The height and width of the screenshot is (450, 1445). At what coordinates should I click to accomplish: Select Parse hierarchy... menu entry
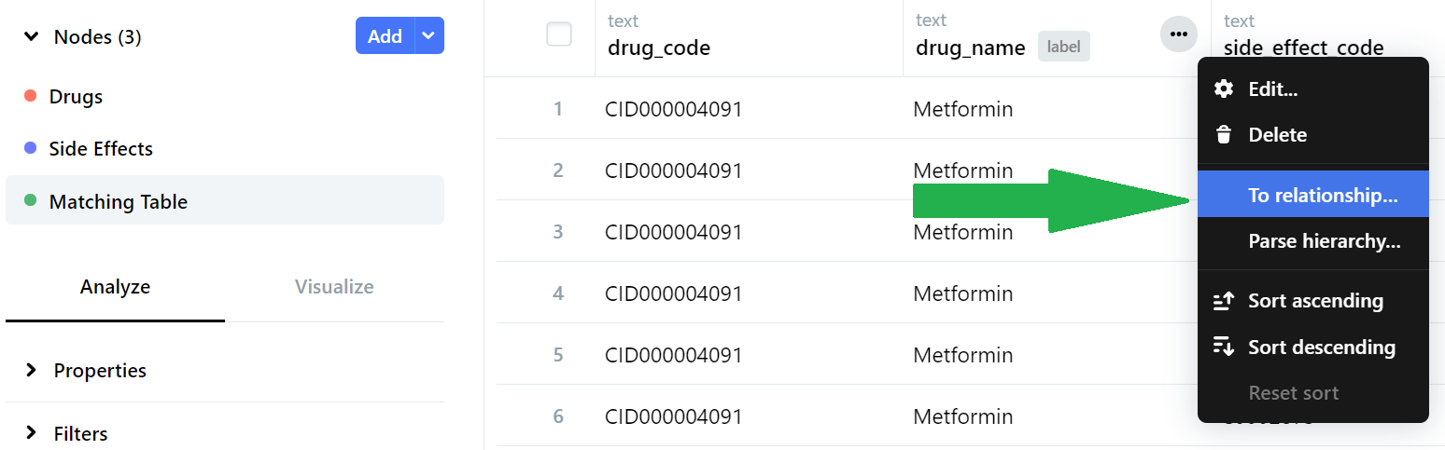point(1324,241)
